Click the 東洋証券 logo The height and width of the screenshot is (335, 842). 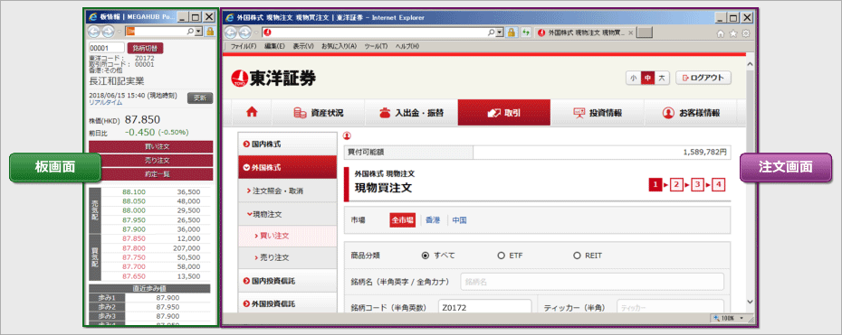(273, 79)
